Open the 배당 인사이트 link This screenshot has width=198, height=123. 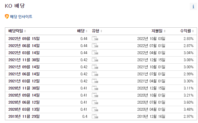[x=21, y=17]
